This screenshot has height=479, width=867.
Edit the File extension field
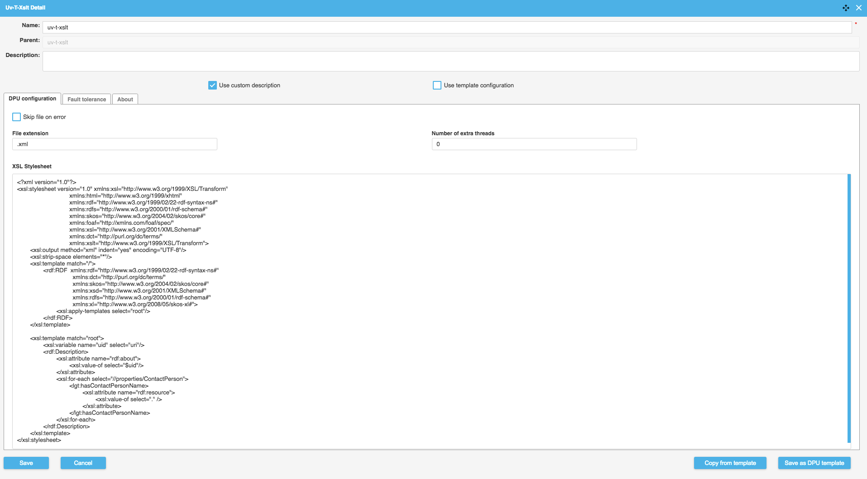coord(115,144)
